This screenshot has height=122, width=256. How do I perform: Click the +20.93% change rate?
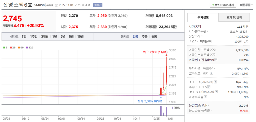tap(36, 26)
